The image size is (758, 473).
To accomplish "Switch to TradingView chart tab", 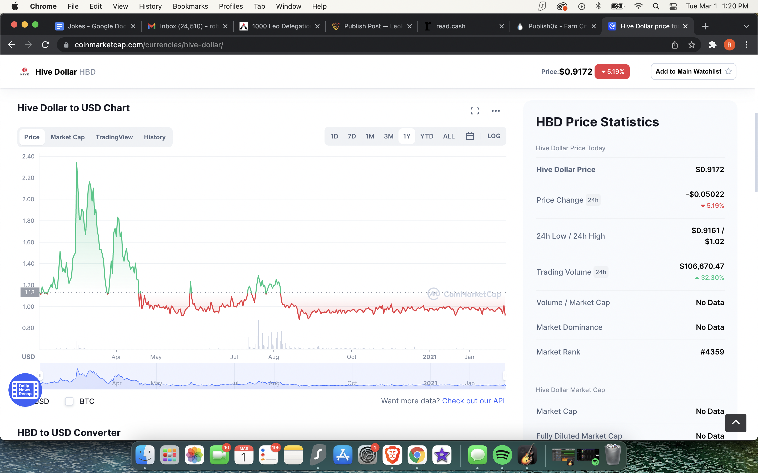I will [114, 137].
